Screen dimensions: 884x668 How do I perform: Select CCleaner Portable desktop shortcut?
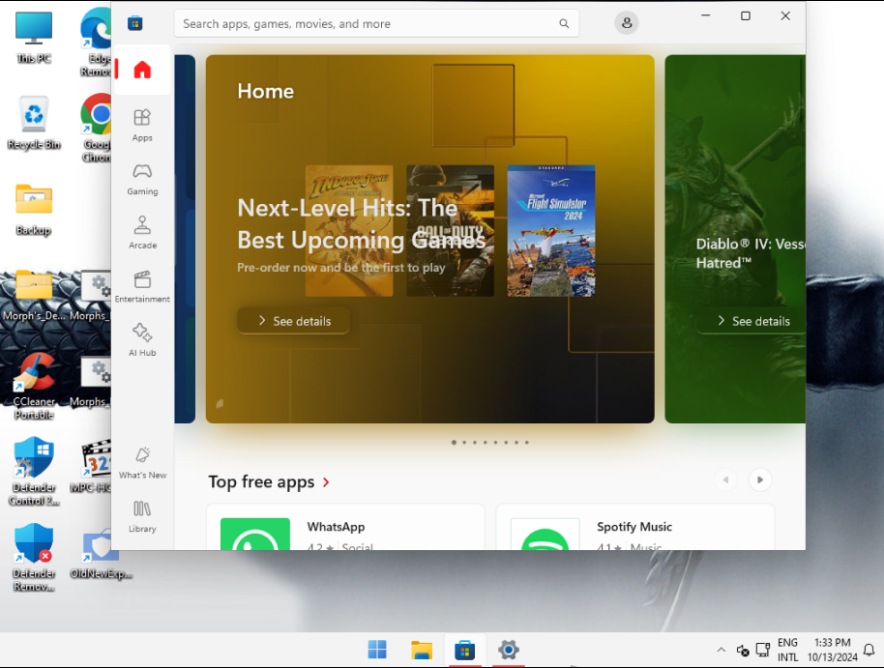[x=34, y=387]
